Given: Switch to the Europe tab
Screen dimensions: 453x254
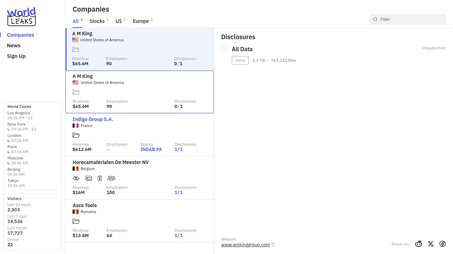Looking at the screenshot, I should (141, 21).
